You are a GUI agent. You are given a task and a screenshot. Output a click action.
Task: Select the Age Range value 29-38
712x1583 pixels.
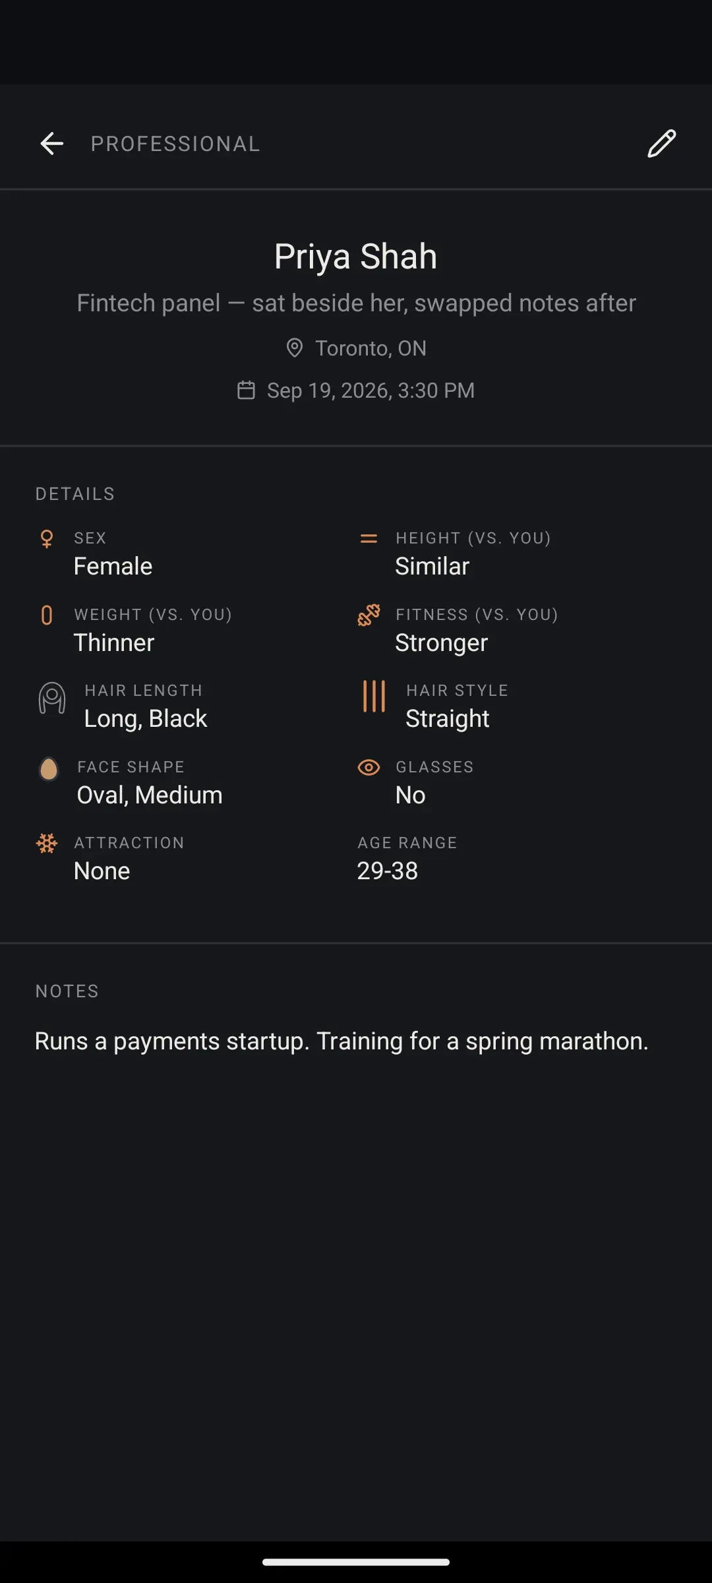[x=388, y=871]
